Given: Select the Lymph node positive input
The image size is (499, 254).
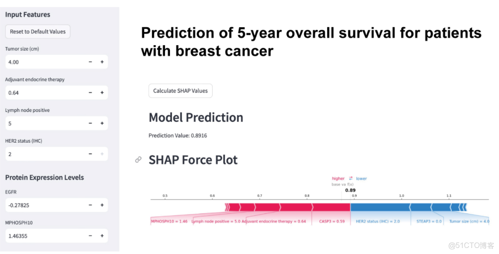Looking at the screenshot, I should point(44,123).
